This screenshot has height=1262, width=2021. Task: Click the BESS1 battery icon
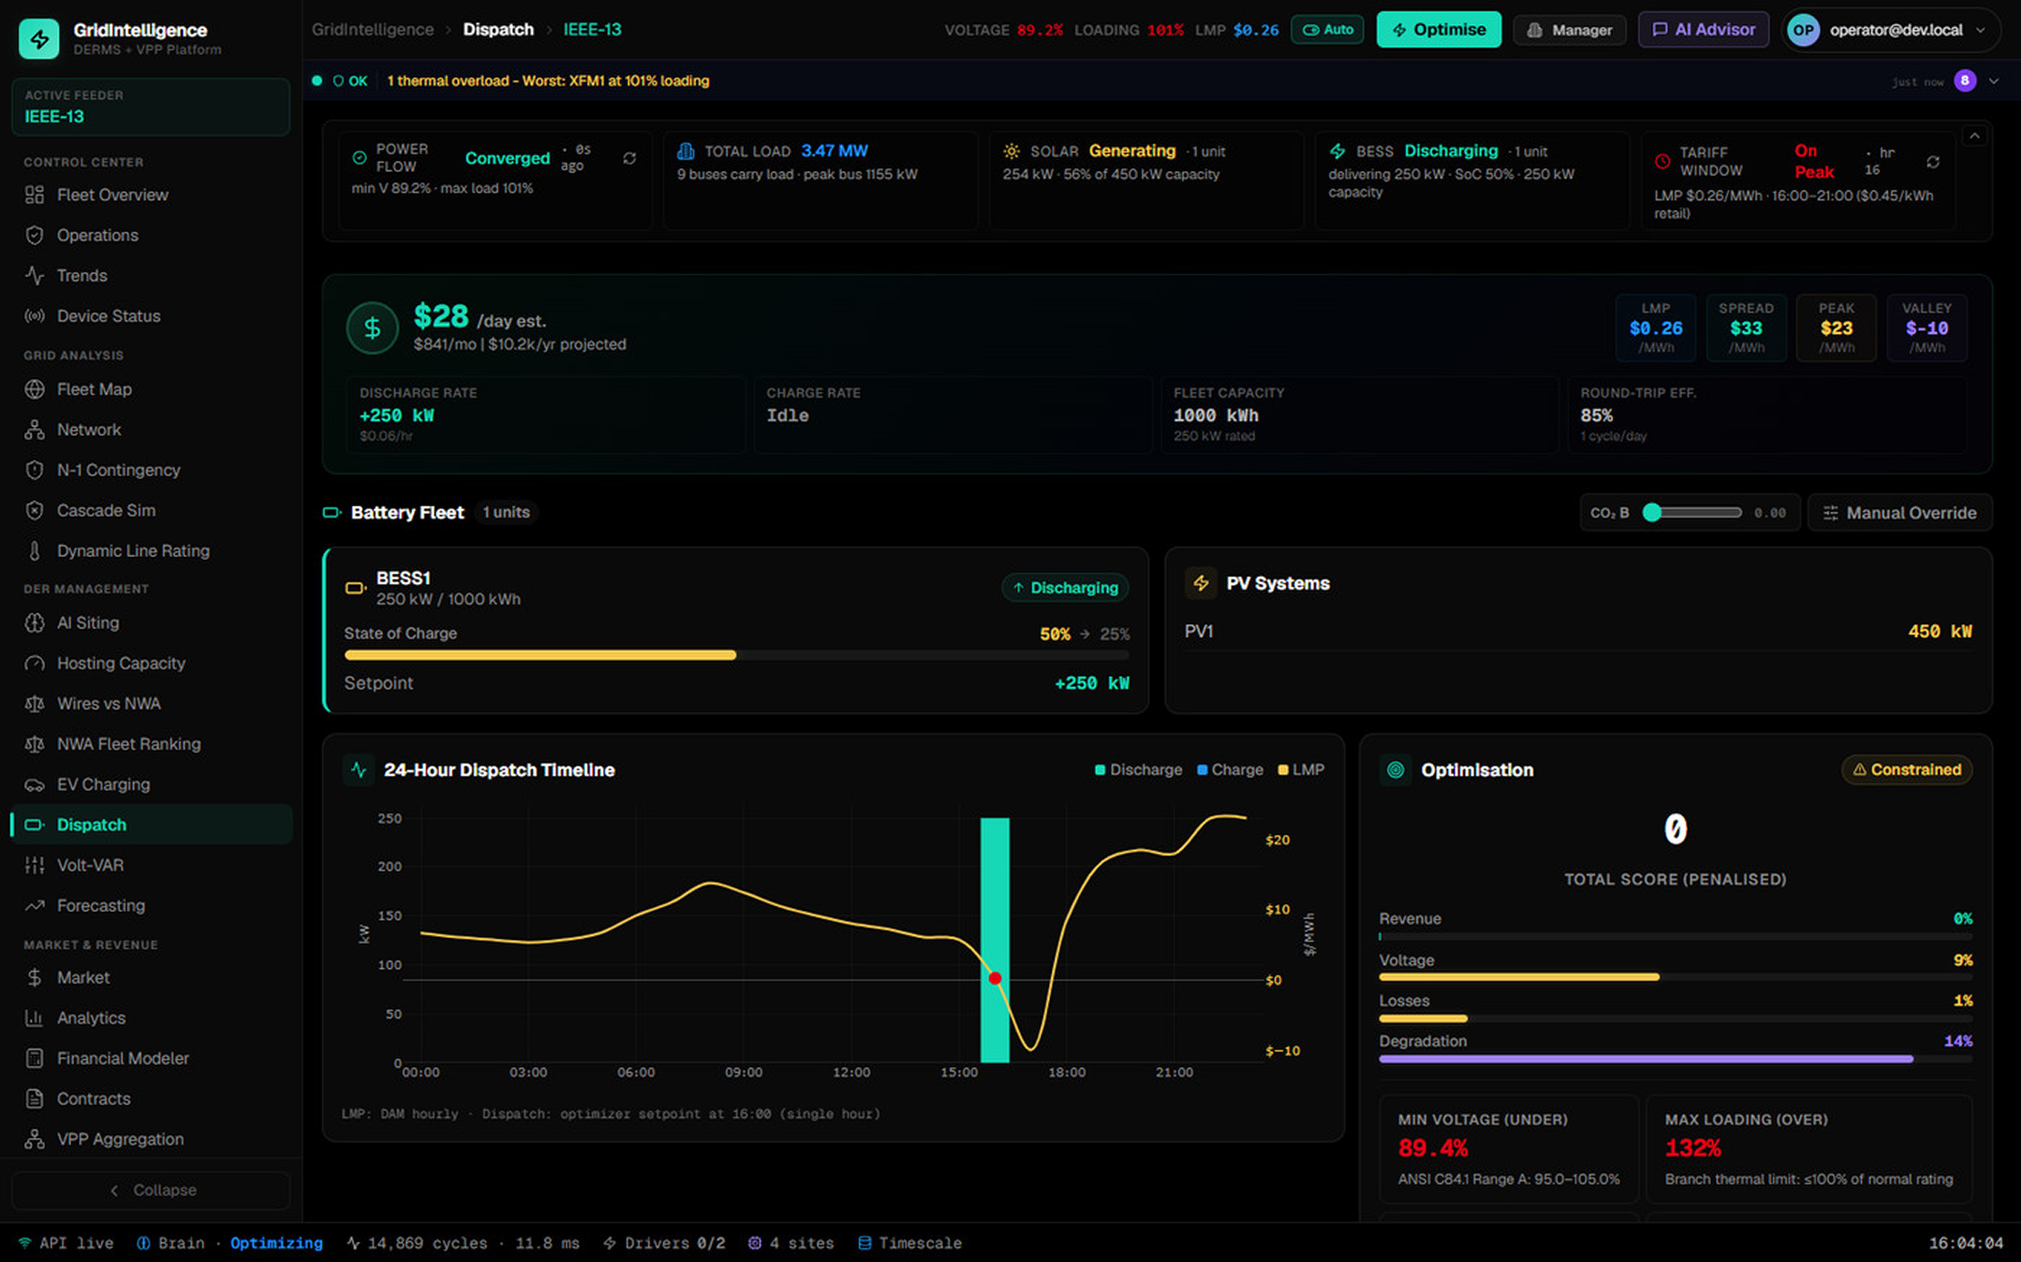[355, 588]
